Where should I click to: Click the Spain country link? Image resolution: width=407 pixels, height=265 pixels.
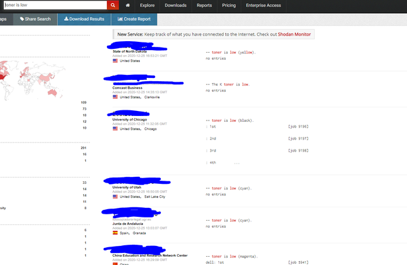[125, 233]
